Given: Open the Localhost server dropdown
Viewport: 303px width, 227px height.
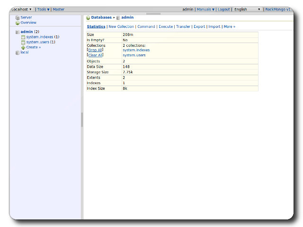Looking at the screenshot, I should (22, 9).
